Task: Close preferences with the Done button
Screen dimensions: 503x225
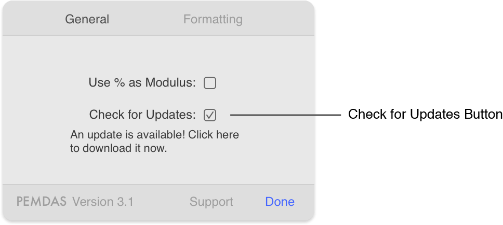Action: tap(280, 202)
